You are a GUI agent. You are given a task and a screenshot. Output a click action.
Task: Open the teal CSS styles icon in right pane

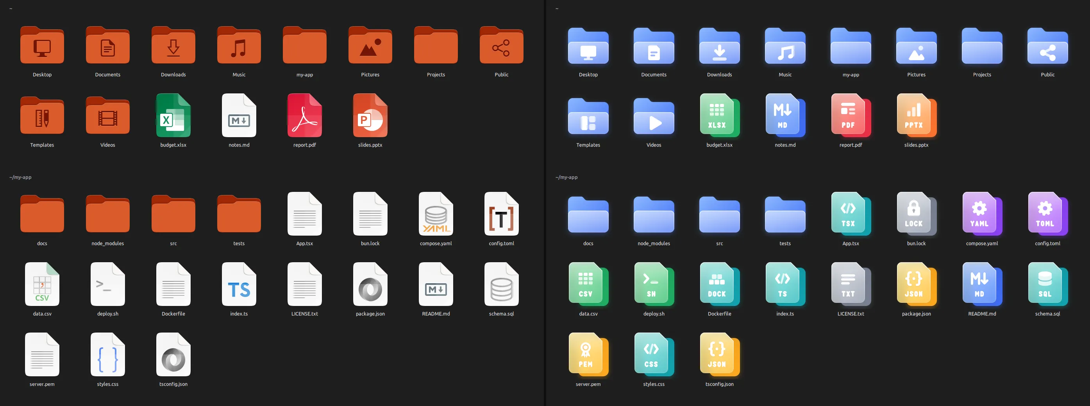click(654, 354)
